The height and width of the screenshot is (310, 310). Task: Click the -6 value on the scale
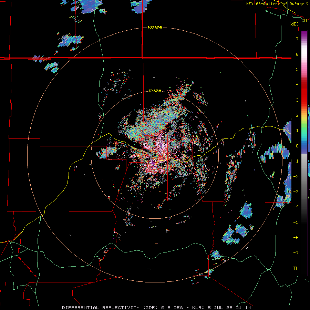(296, 238)
